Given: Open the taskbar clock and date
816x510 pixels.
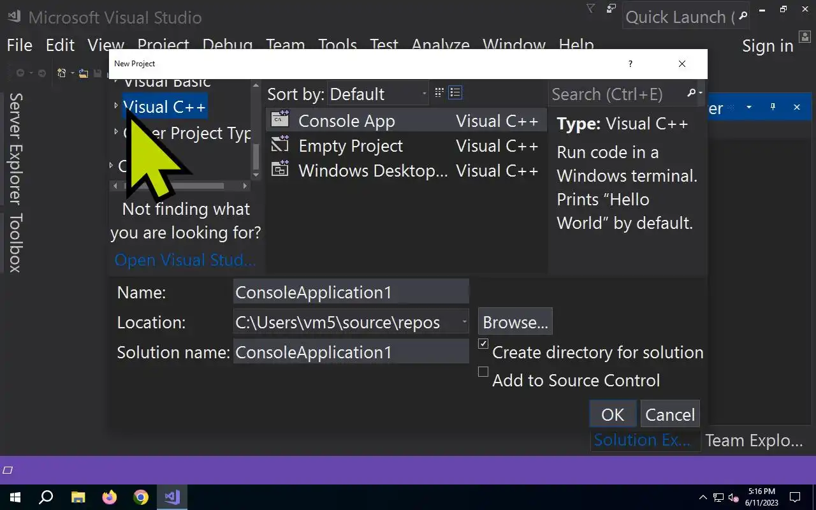Looking at the screenshot, I should tap(761, 497).
